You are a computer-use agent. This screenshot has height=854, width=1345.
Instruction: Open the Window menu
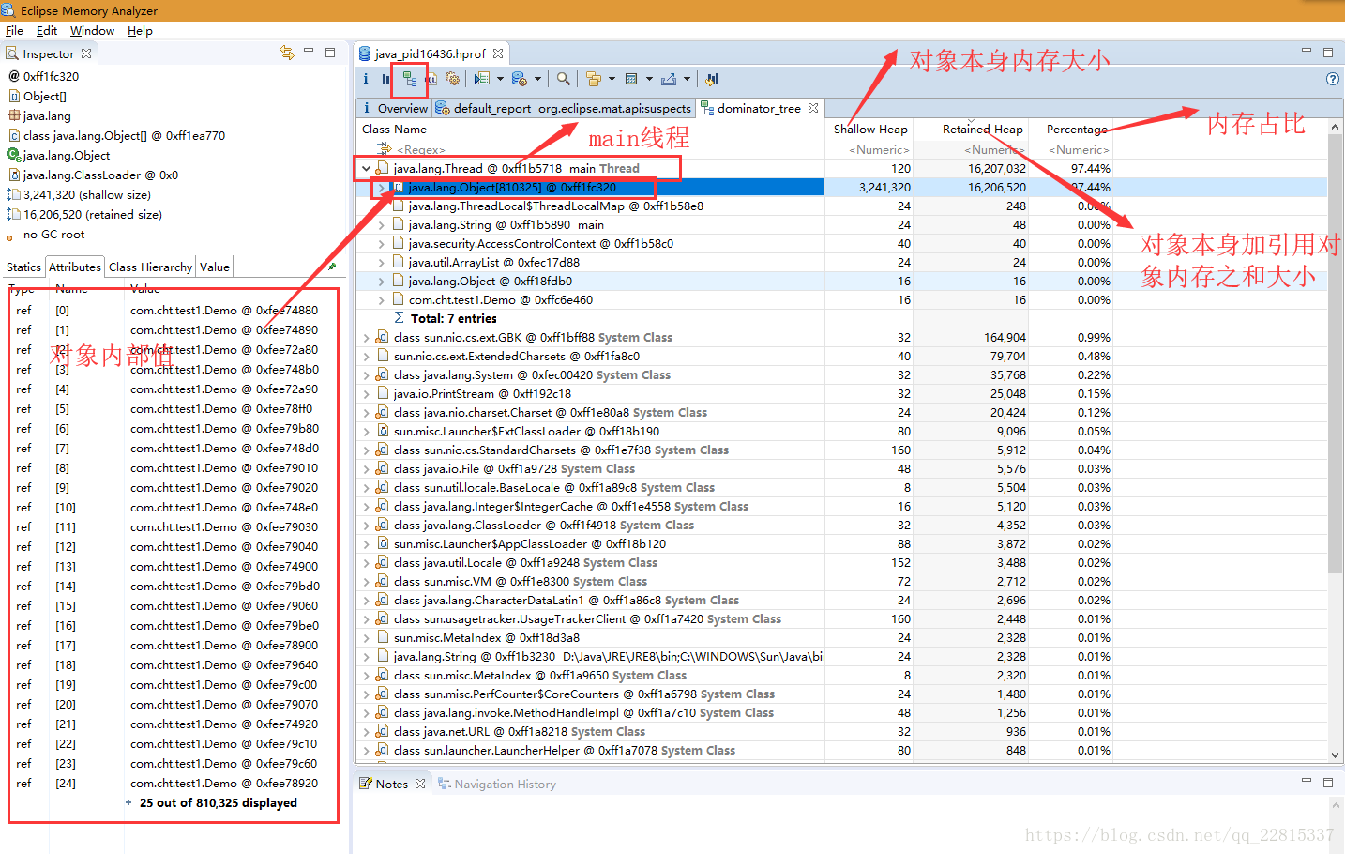coord(92,31)
